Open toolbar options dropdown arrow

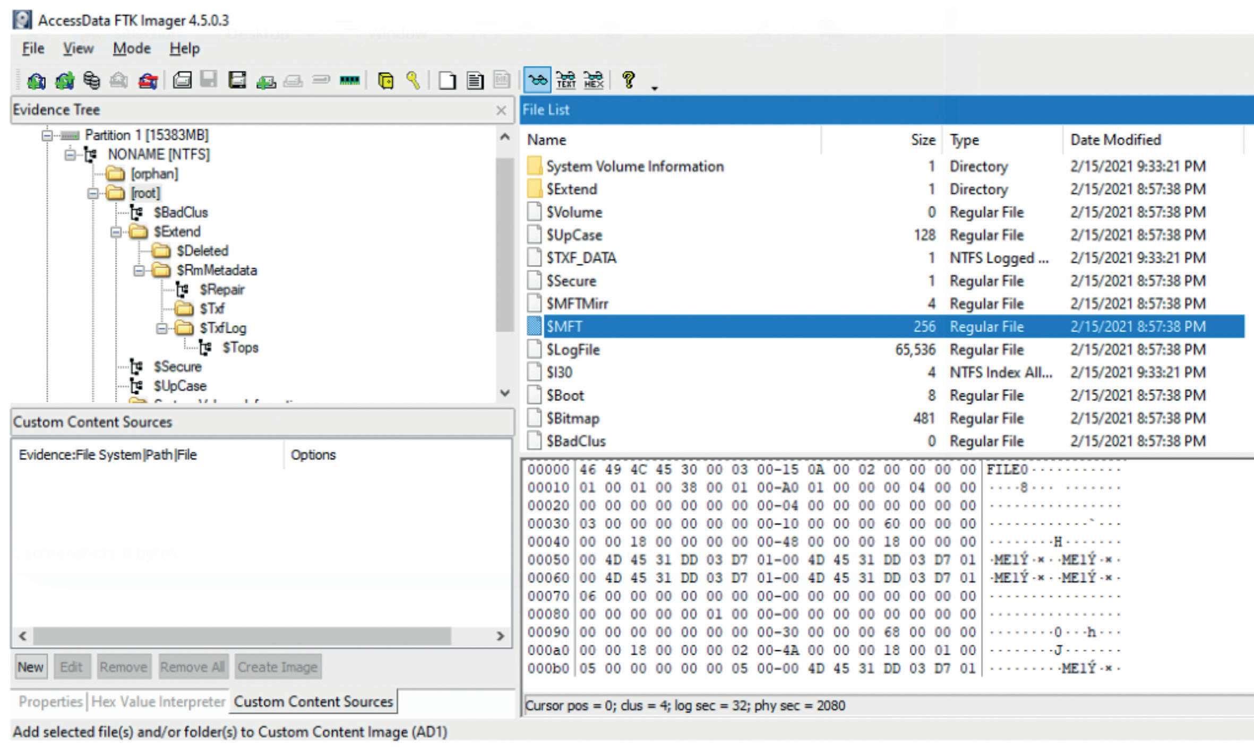[x=655, y=89]
